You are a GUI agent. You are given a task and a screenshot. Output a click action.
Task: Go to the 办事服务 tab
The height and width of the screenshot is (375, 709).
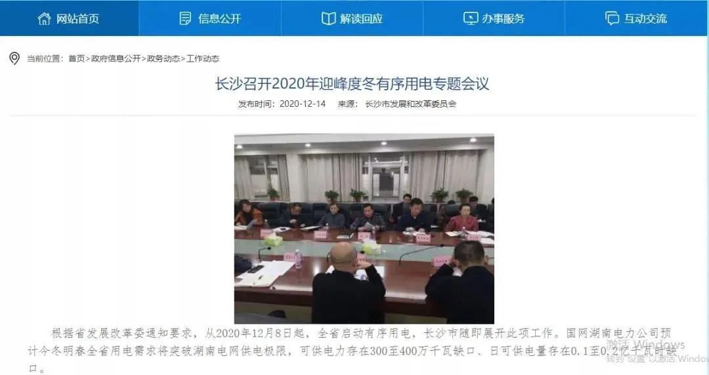pyautogui.click(x=494, y=18)
